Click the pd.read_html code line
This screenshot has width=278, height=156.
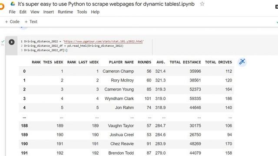tap(73, 46)
